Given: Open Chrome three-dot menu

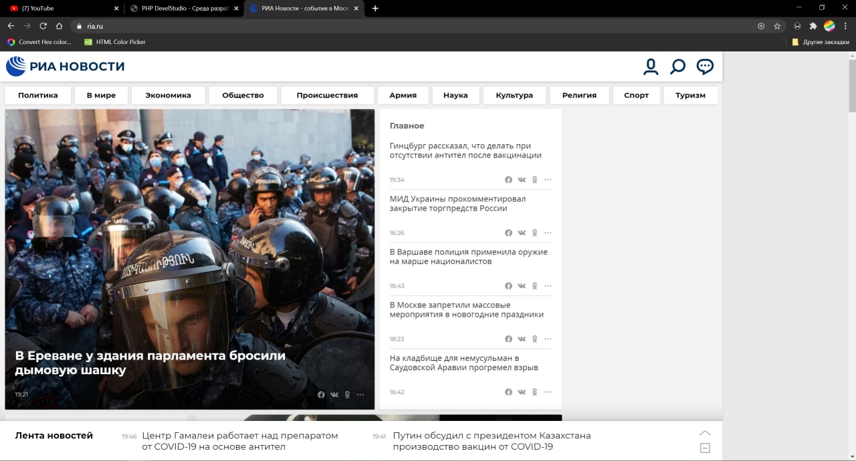Looking at the screenshot, I should [x=845, y=26].
